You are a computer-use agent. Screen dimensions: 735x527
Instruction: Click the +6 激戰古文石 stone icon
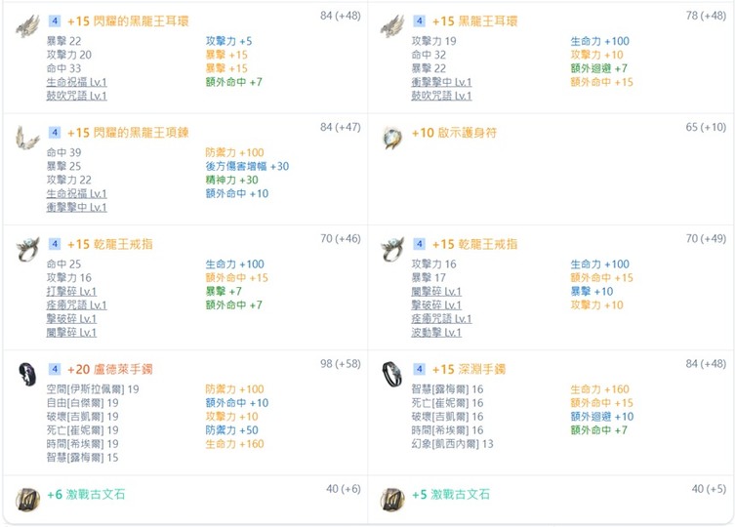(27, 499)
